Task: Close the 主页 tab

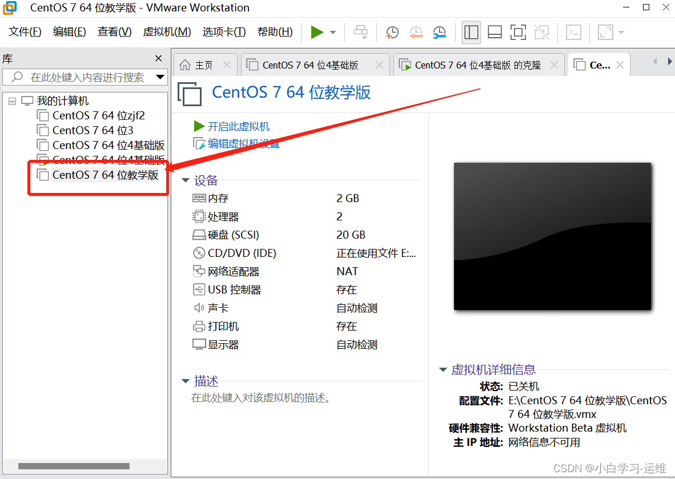Action: (227, 65)
